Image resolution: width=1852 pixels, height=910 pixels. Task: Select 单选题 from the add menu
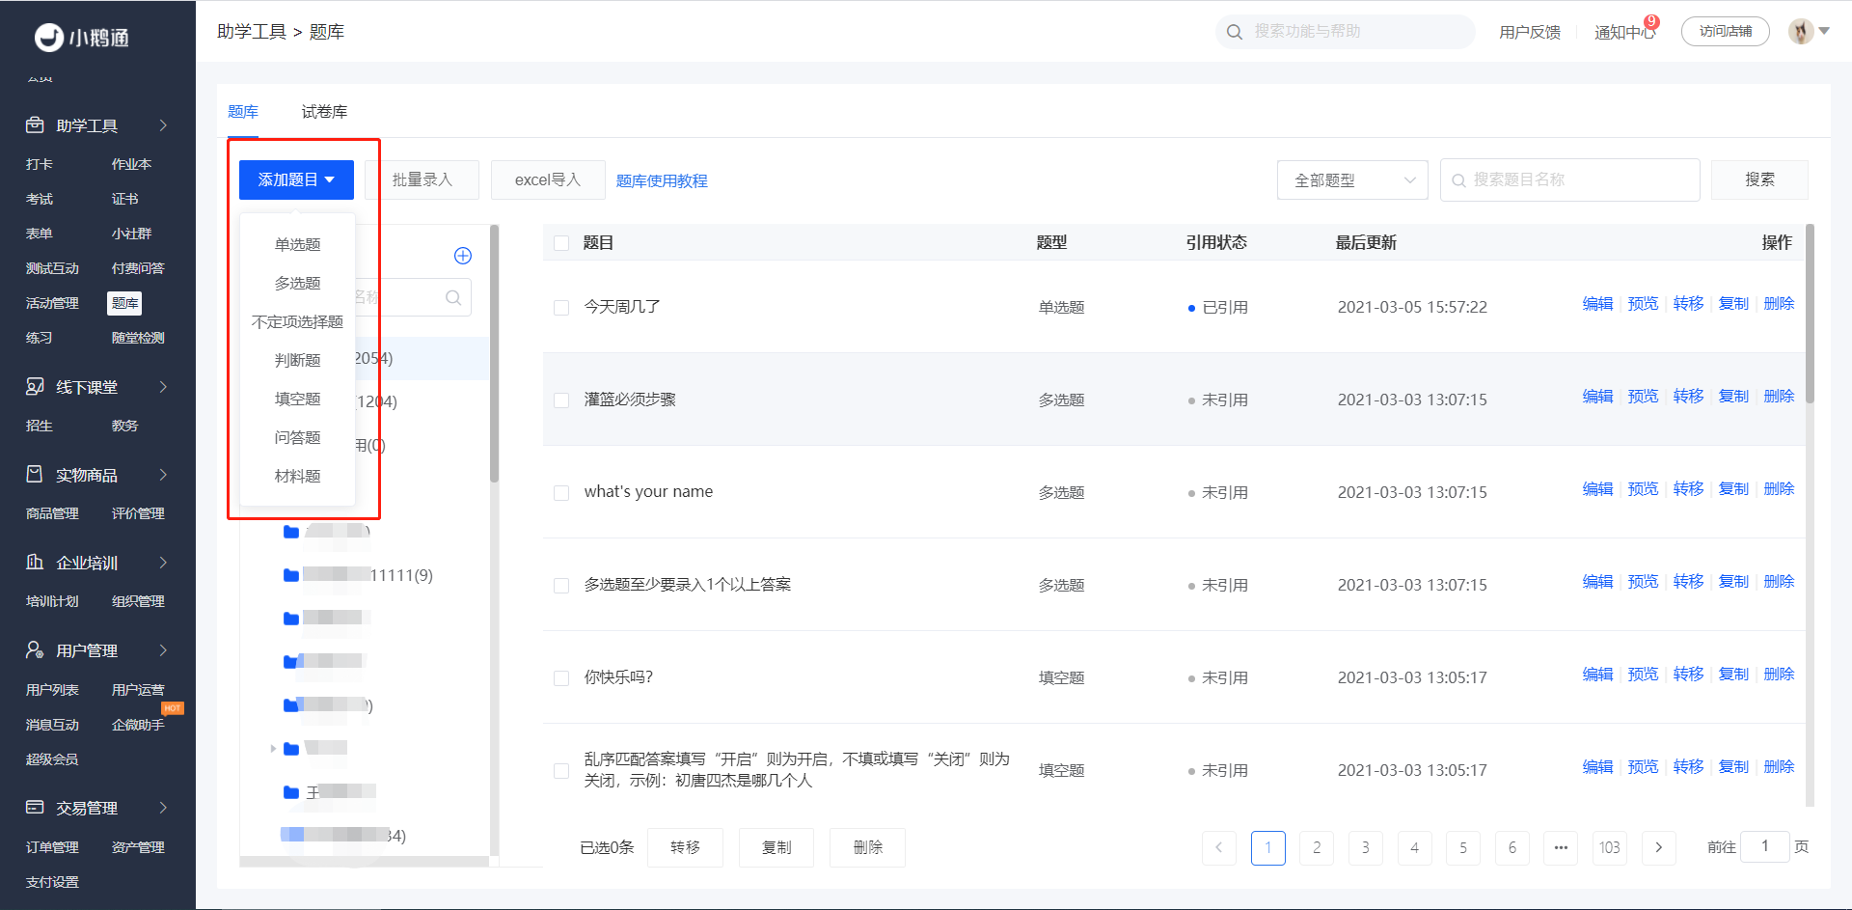[x=297, y=245]
